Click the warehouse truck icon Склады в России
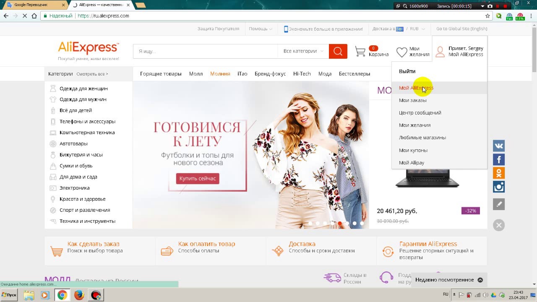537x302 pixels. tap(332, 278)
